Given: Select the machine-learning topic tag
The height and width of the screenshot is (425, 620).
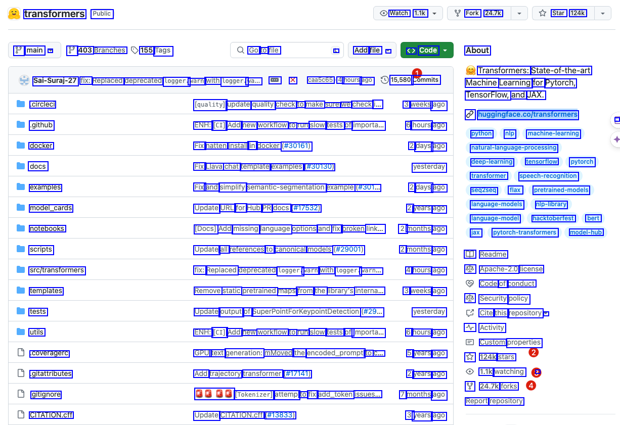Looking at the screenshot, I should (553, 133).
